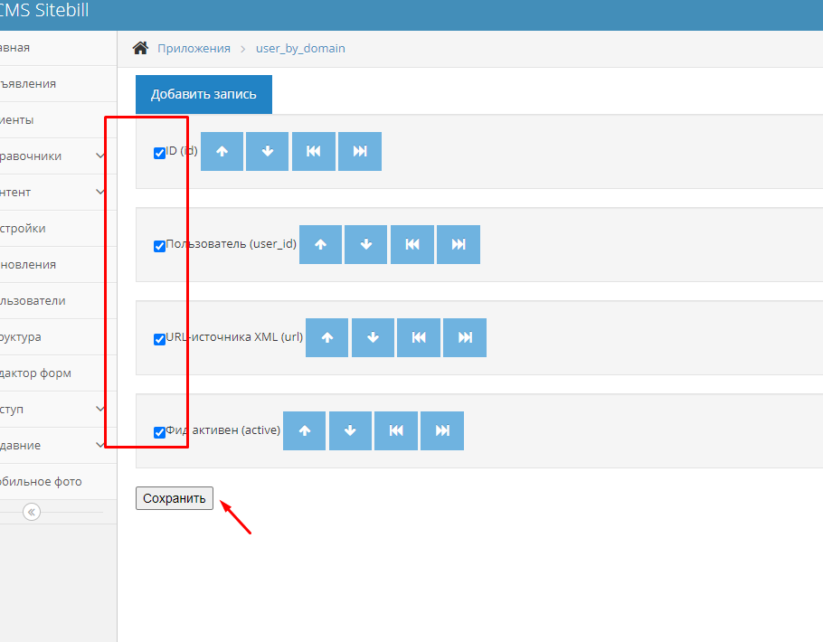The image size is (823, 642).
Task: Move ID field up one position
Action: click(222, 151)
